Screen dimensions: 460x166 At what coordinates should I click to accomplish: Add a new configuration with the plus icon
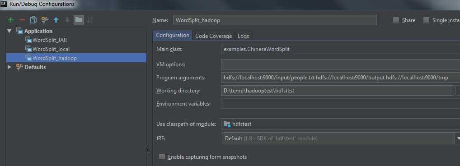pos(11,20)
